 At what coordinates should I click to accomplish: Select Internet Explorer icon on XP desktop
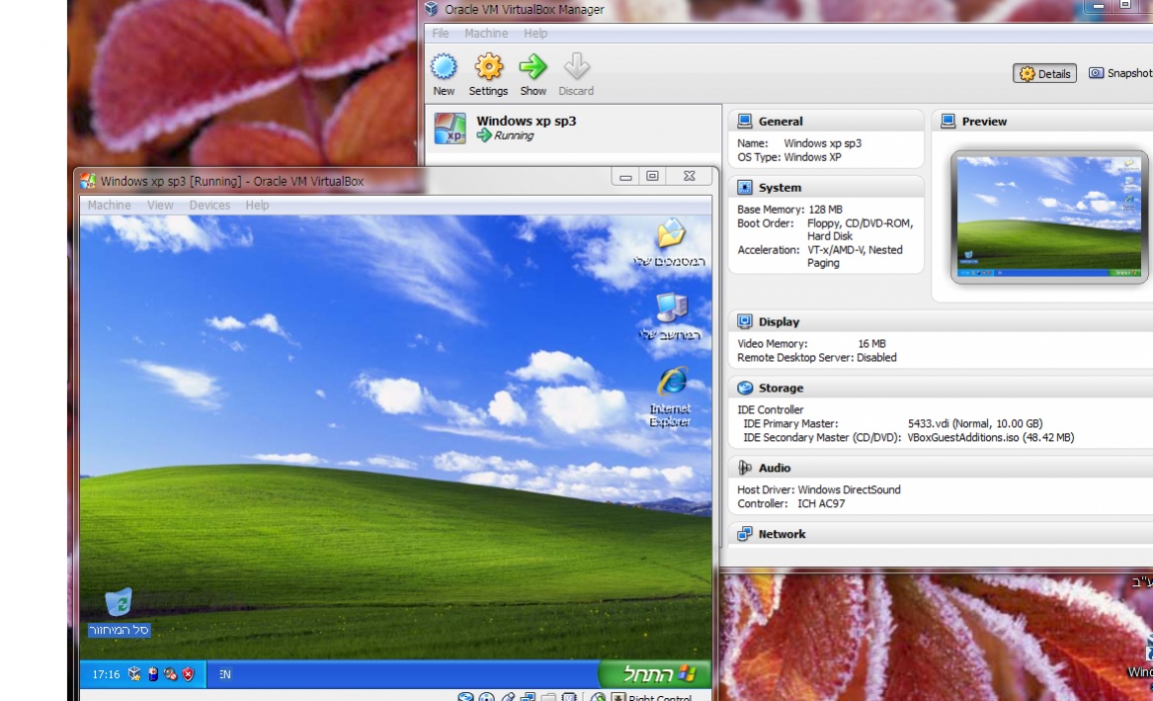point(672,381)
